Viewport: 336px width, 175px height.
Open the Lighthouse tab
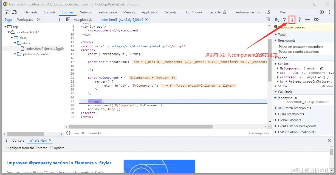[194, 12]
